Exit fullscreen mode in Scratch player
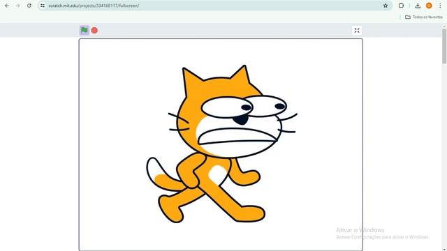The image size is (447, 251). (357, 31)
